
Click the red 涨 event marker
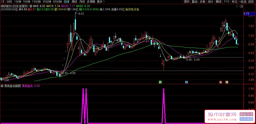pos(221,82)
